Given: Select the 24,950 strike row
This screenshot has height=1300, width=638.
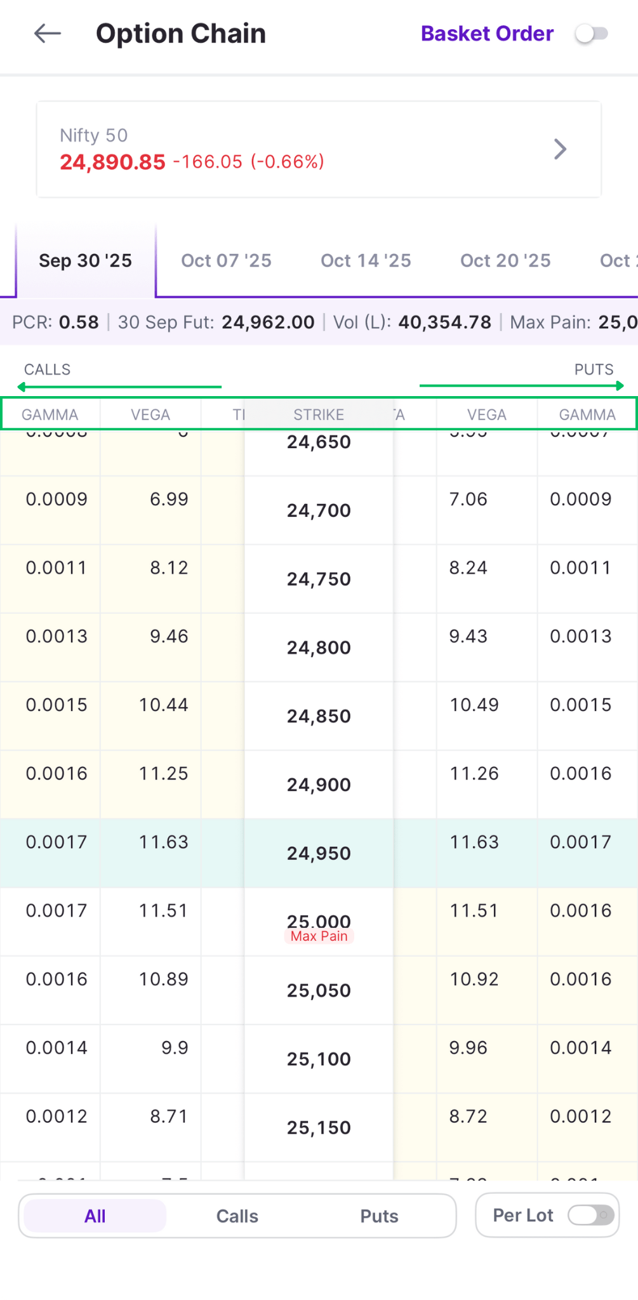Looking at the screenshot, I should coord(319,853).
